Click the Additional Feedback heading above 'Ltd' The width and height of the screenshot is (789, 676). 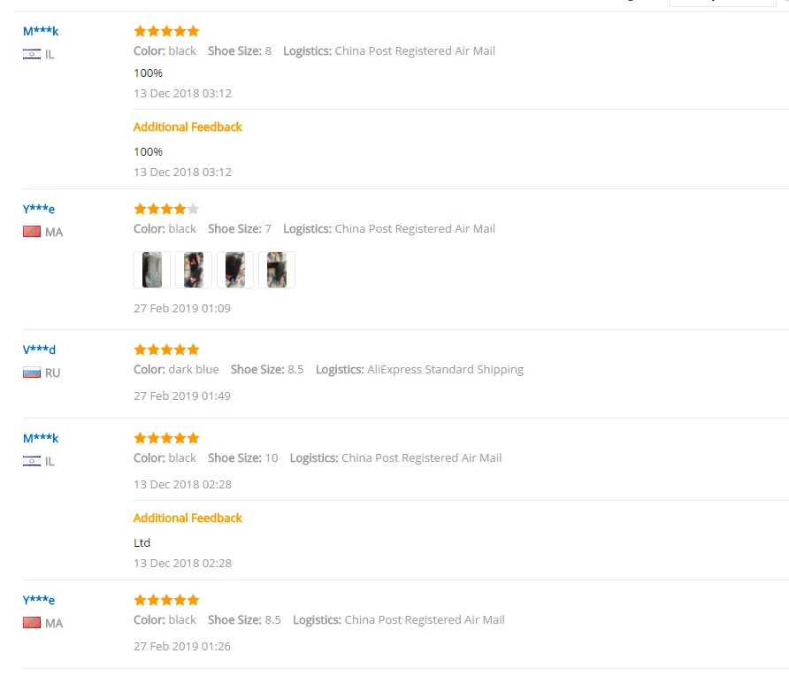tap(188, 518)
